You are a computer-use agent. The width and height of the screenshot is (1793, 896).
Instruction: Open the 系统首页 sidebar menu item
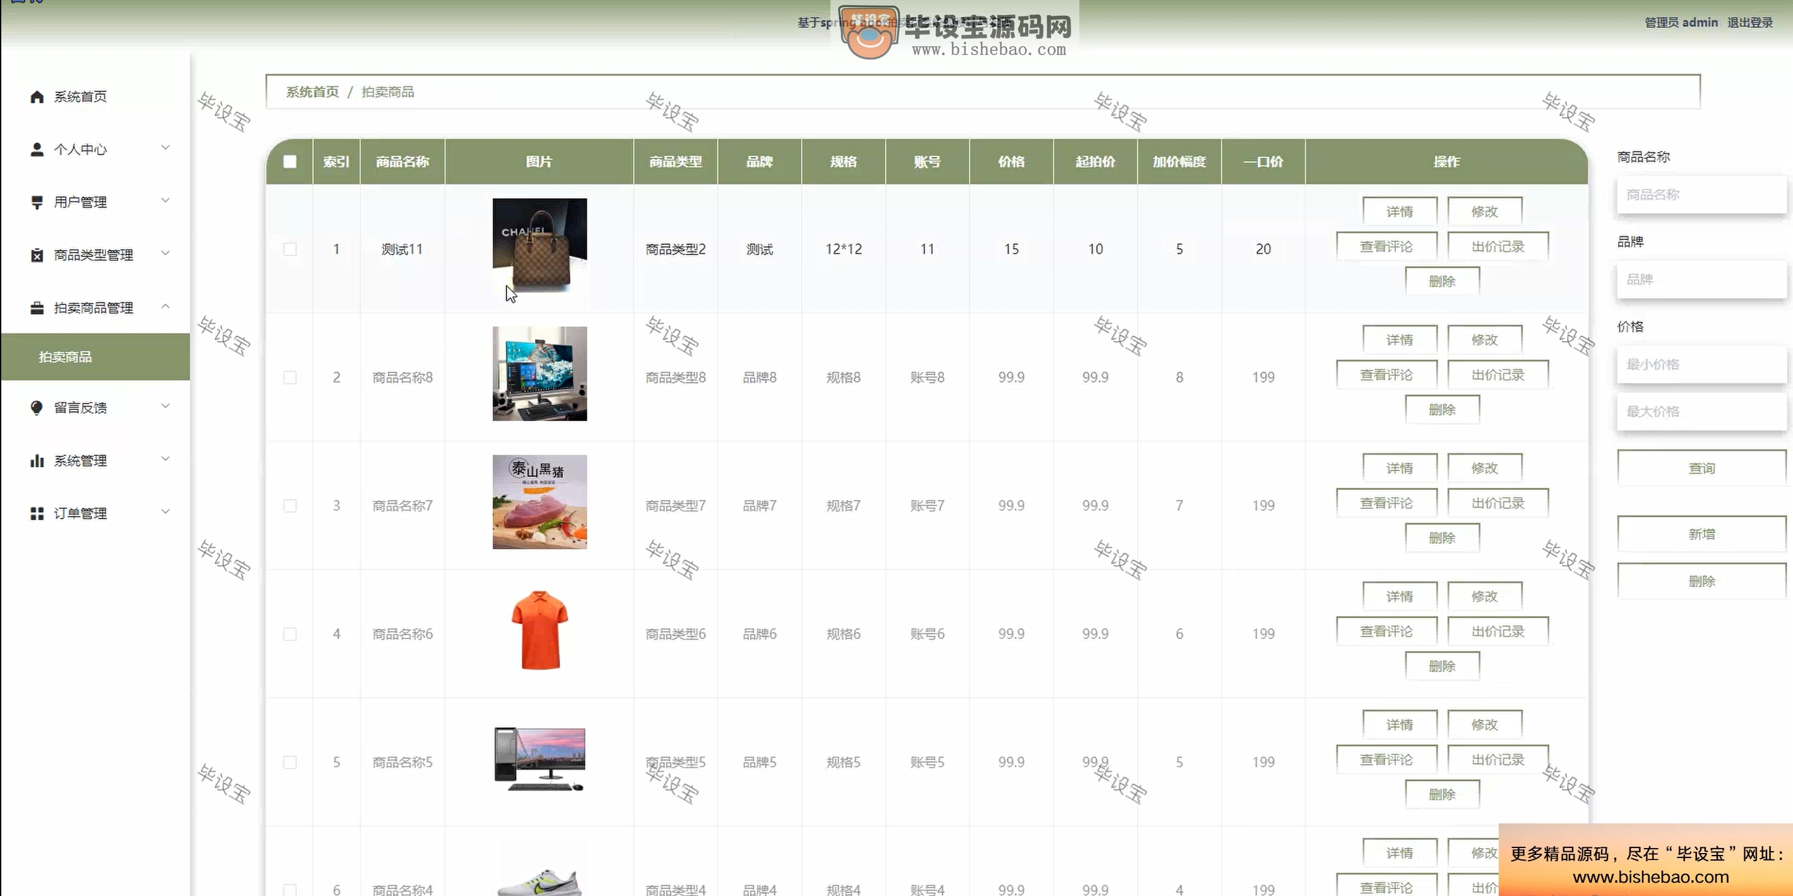(x=95, y=97)
